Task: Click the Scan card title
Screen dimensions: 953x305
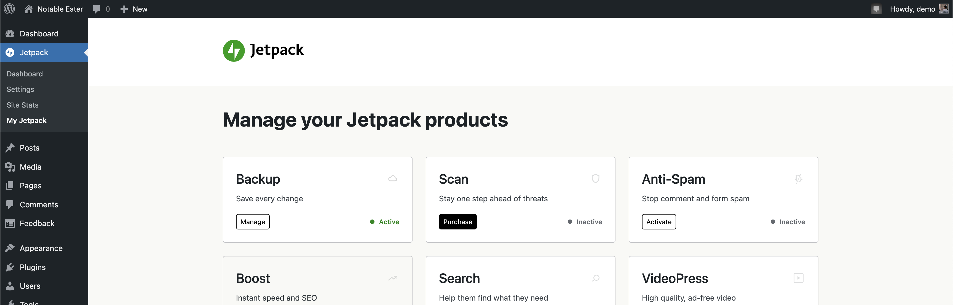Action: (x=454, y=179)
